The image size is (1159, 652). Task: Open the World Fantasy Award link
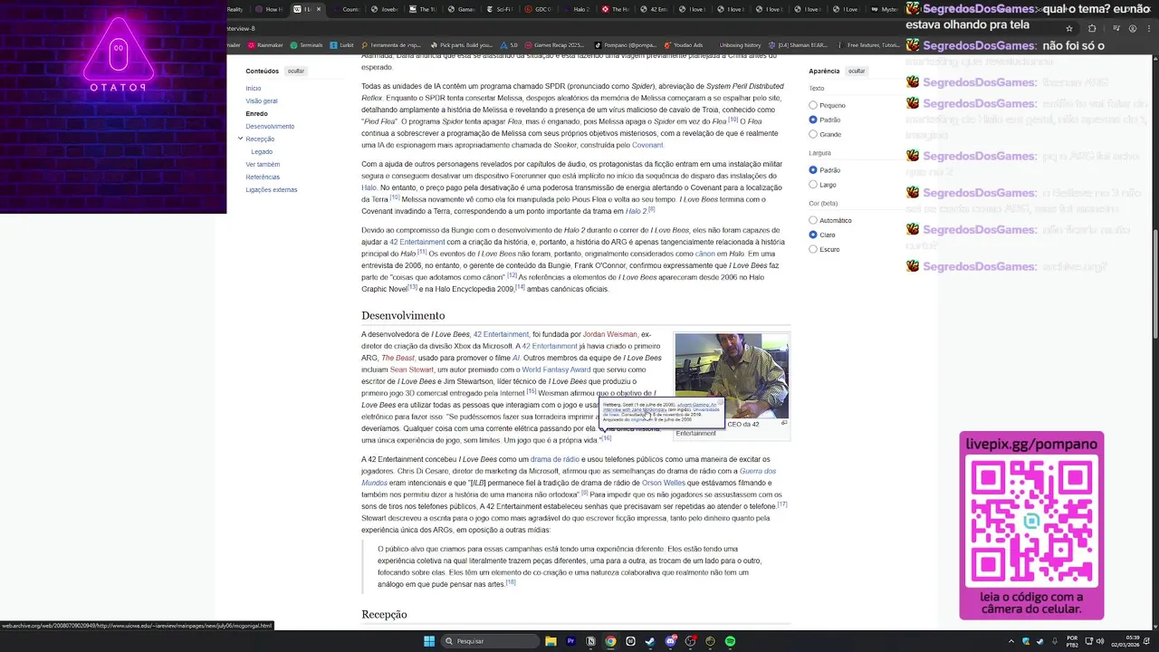tap(556, 369)
